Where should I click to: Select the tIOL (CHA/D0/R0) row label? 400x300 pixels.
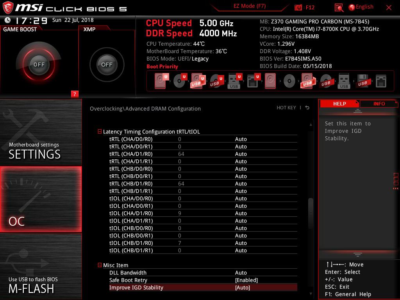[131, 198]
